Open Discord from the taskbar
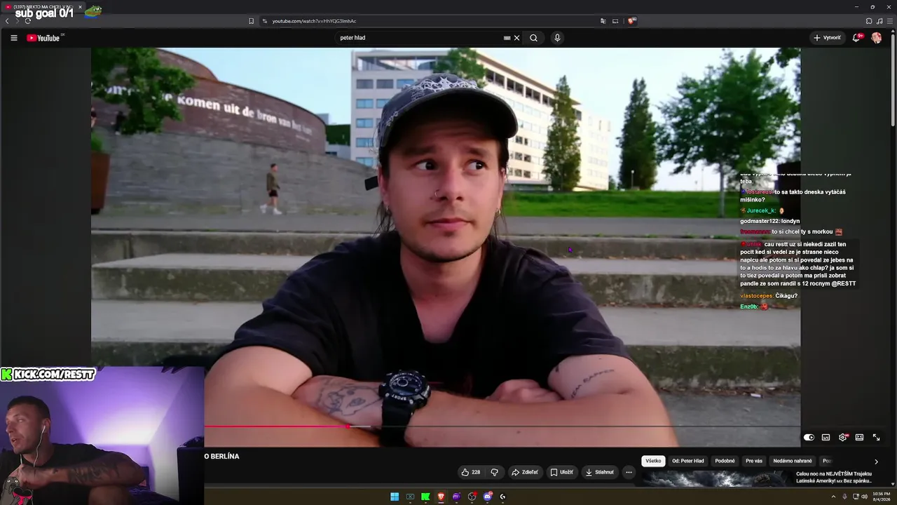The image size is (897, 505). click(x=488, y=497)
